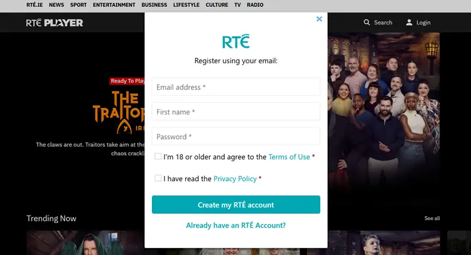The height and width of the screenshot is (255, 471).
Task: Open the SPORT menu item
Action: click(x=78, y=5)
